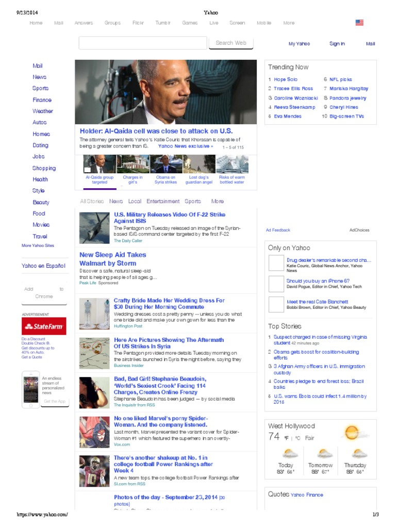Expand the More stories filter tab
Screen dimensions: 396x528
[218, 201]
